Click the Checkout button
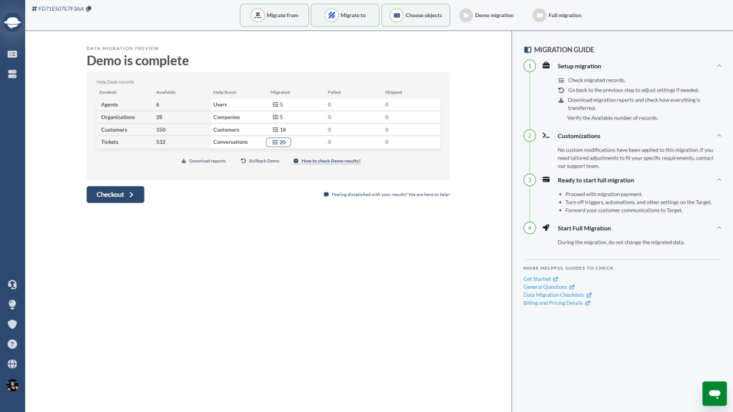This screenshot has width=733, height=412. point(115,195)
